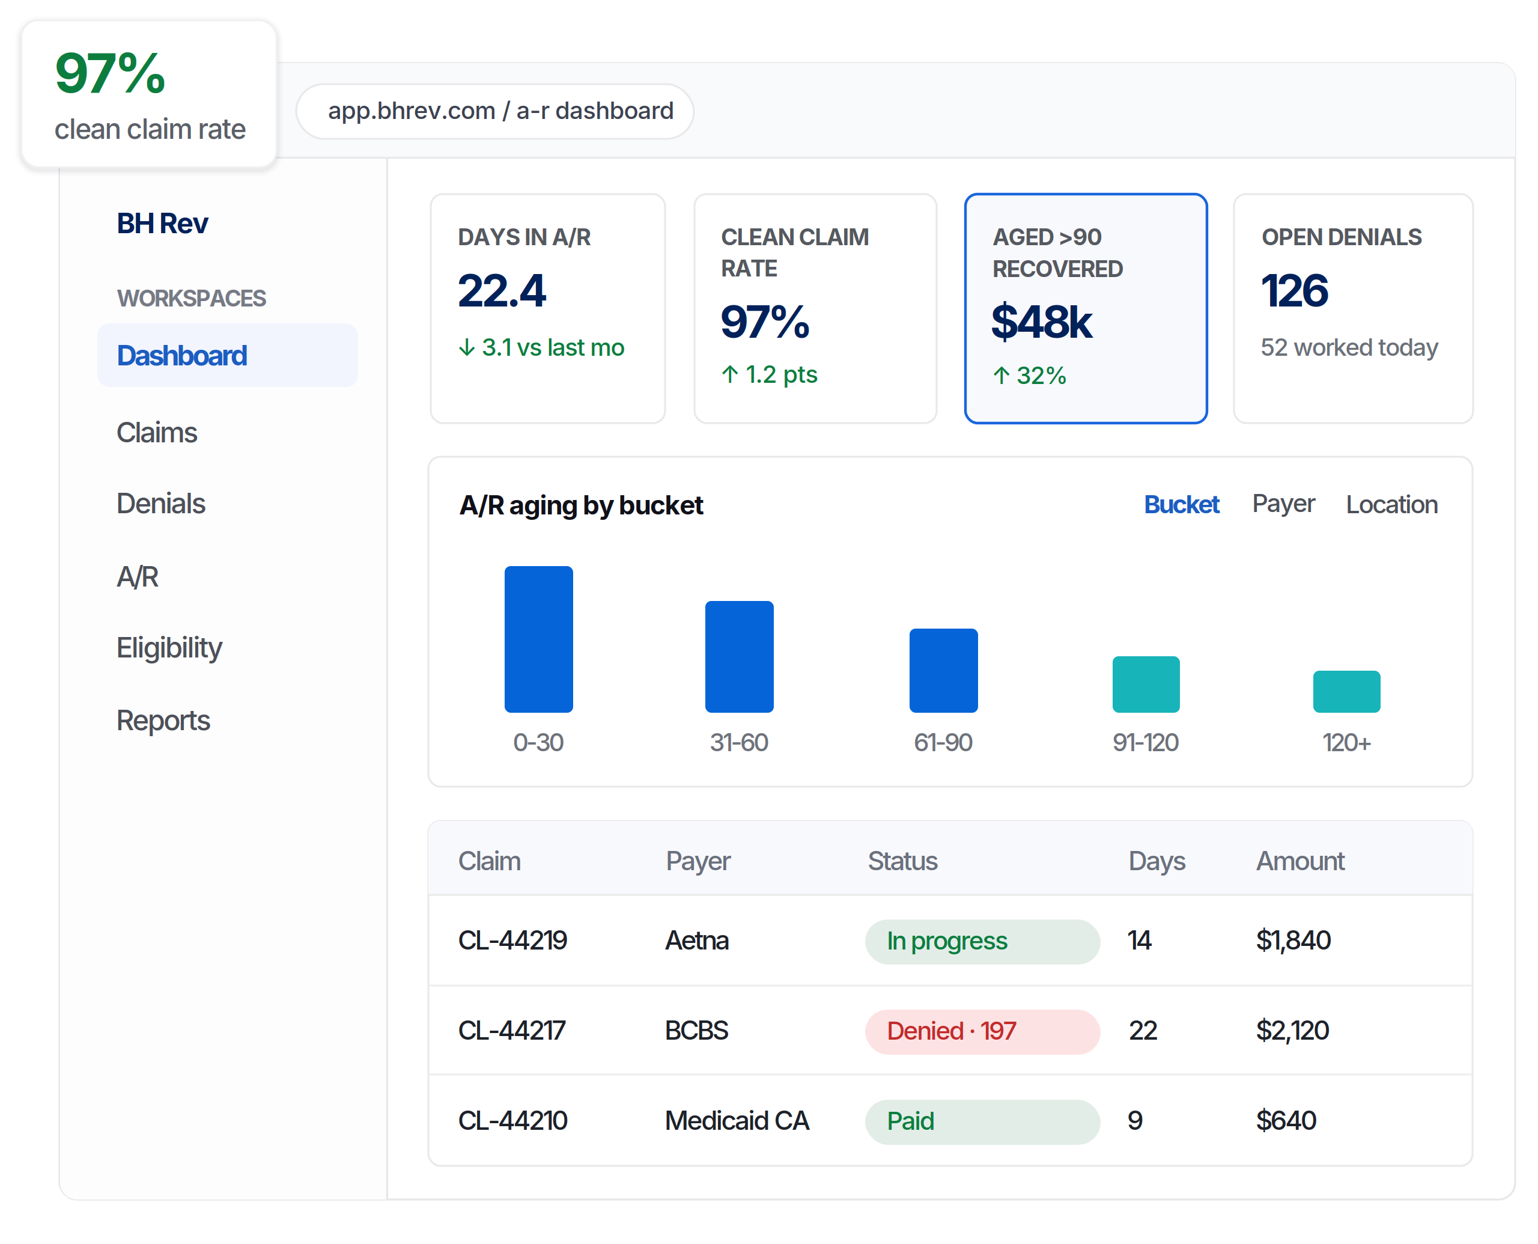The height and width of the screenshot is (1244, 1538).
Task: Click the In progress status badge
Action: [983, 942]
